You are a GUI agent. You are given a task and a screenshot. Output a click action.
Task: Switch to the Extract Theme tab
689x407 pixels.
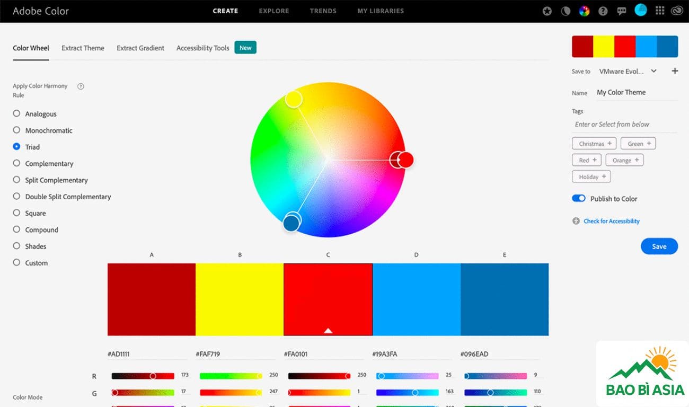[x=83, y=48]
